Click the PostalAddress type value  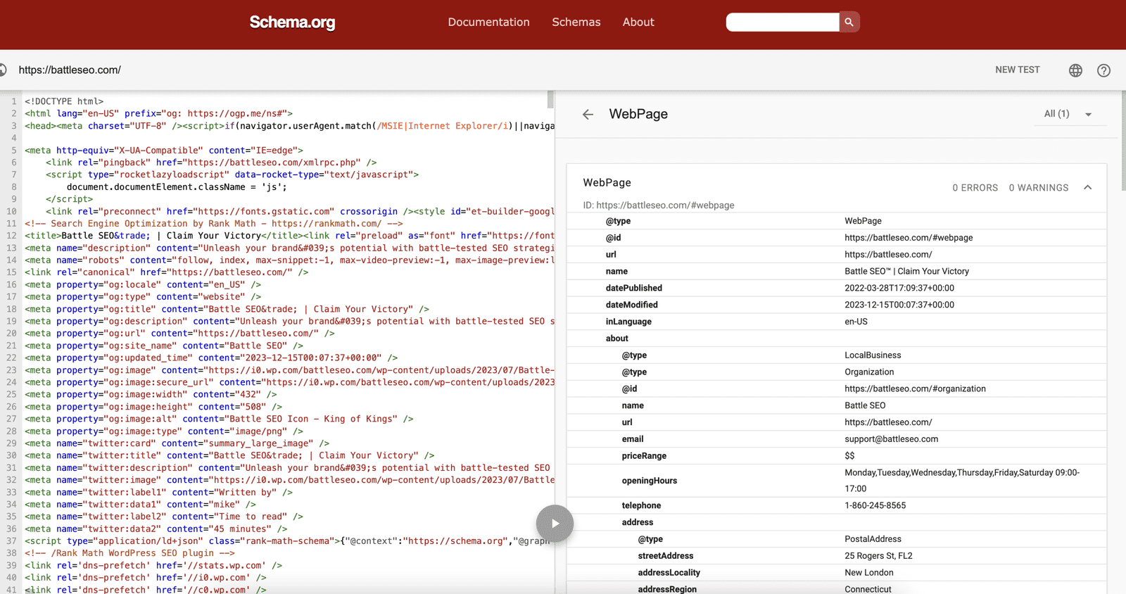[x=873, y=539]
